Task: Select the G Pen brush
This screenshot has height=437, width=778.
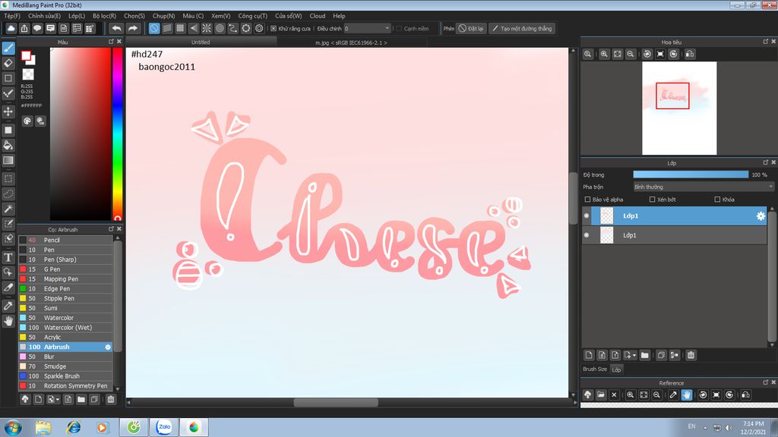Action: (x=65, y=269)
